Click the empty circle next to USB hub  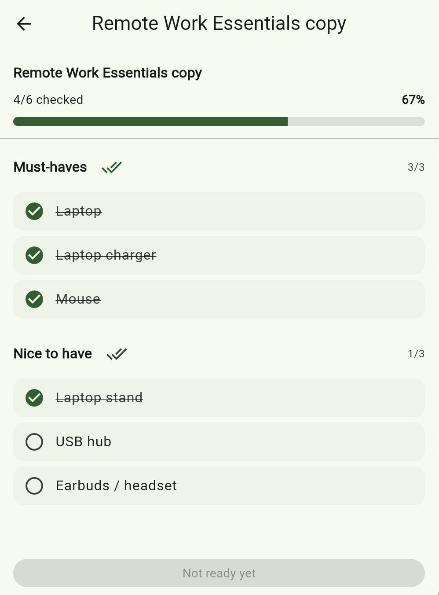(34, 441)
